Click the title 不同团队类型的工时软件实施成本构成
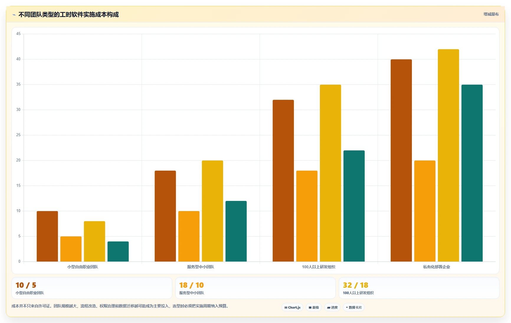The width and height of the screenshot is (511, 323). (x=68, y=15)
